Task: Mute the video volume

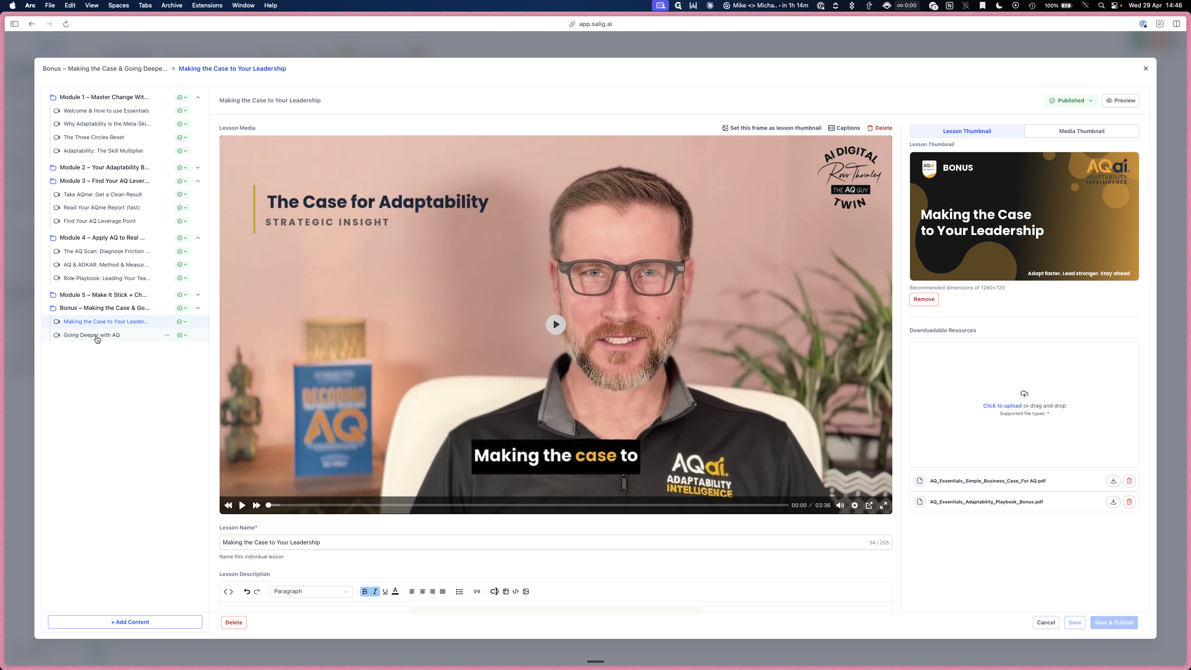Action: click(x=840, y=505)
